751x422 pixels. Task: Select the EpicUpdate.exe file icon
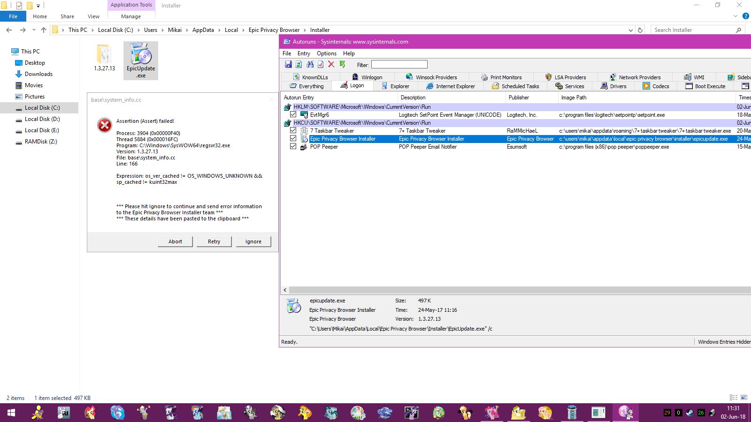pyautogui.click(x=141, y=60)
